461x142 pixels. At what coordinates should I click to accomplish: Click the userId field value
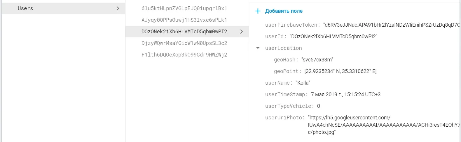pyautogui.click(x=333, y=37)
